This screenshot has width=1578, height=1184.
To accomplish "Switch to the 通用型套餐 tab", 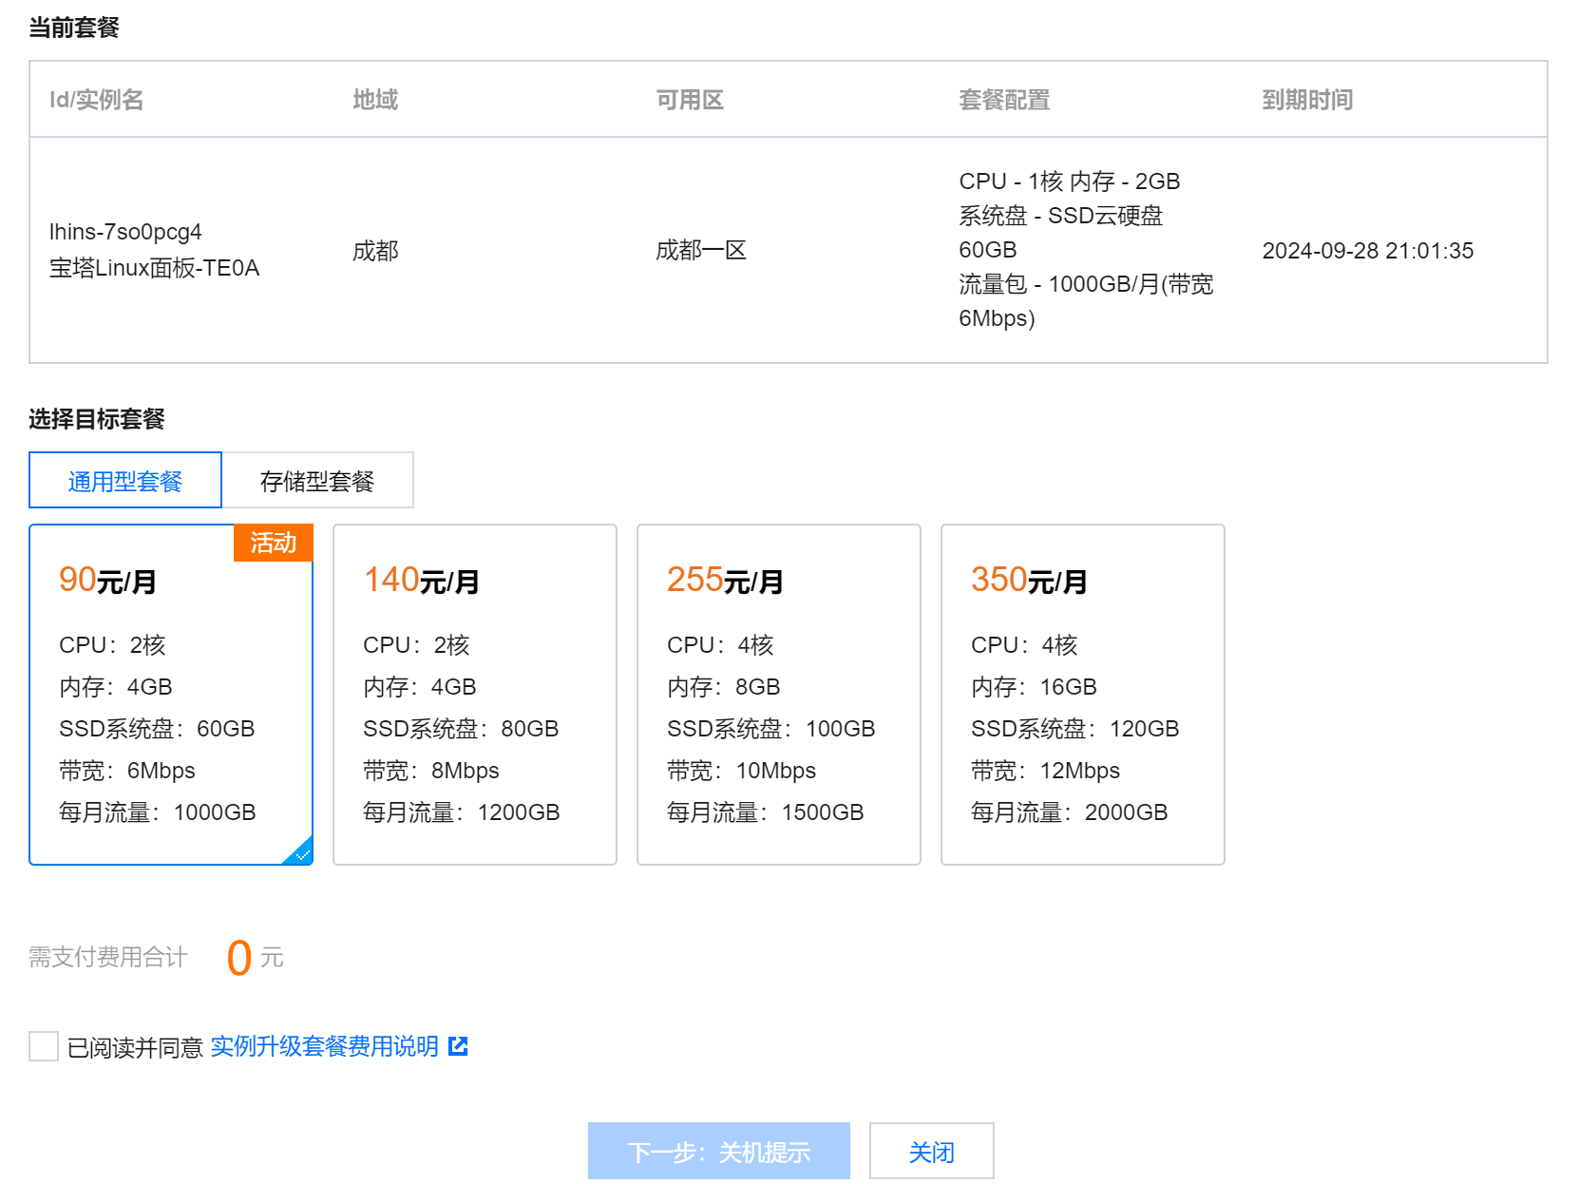I will click(x=125, y=481).
